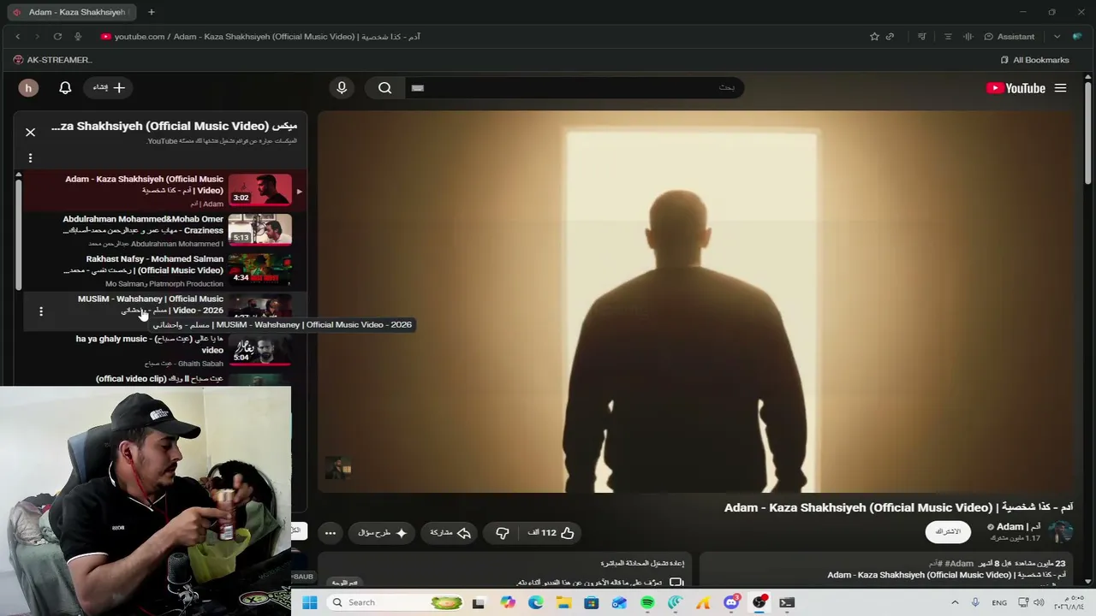Screen dimensions: 1096x616
Task: Click the taskbar Search box
Action: [396, 602]
